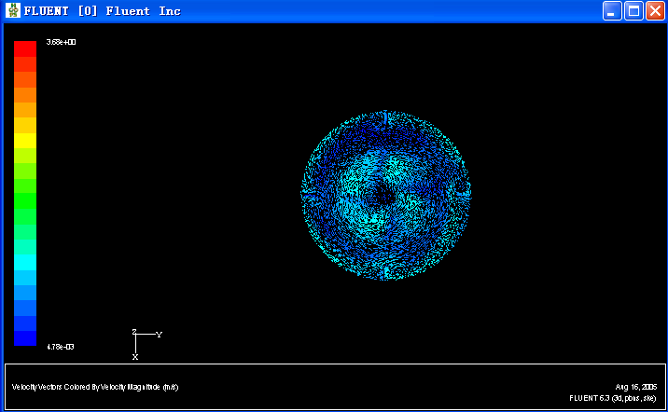668x412 pixels.
Task: Click the cyan band of the color legend
Action: pos(25,262)
